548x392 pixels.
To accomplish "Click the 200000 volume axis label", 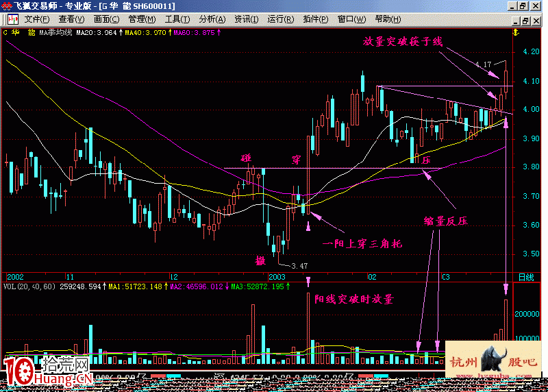I will (527, 314).
